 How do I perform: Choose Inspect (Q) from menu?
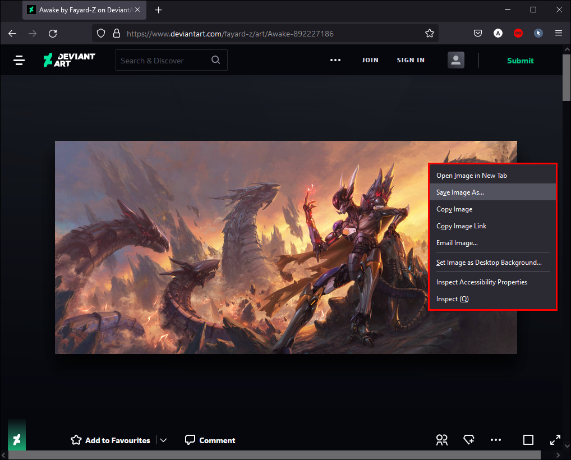(x=492, y=298)
